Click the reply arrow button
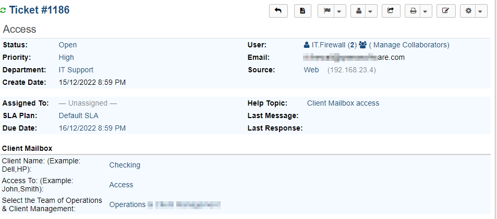The image size is (497, 219). 278,11
